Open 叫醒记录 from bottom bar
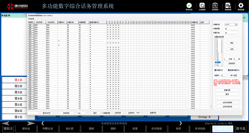The image size is (249, 133). [x=48, y=129]
